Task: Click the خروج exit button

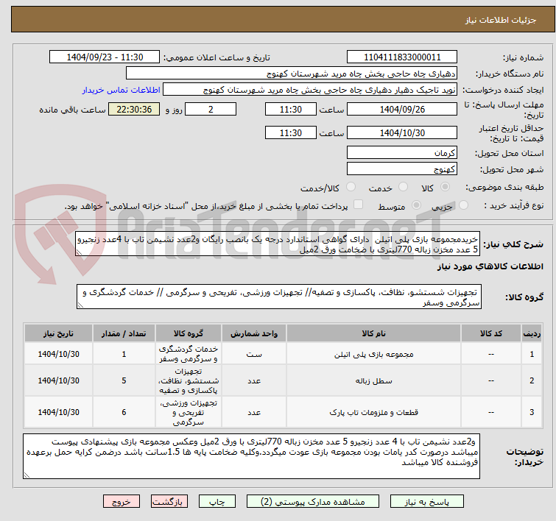Action: (x=122, y=502)
